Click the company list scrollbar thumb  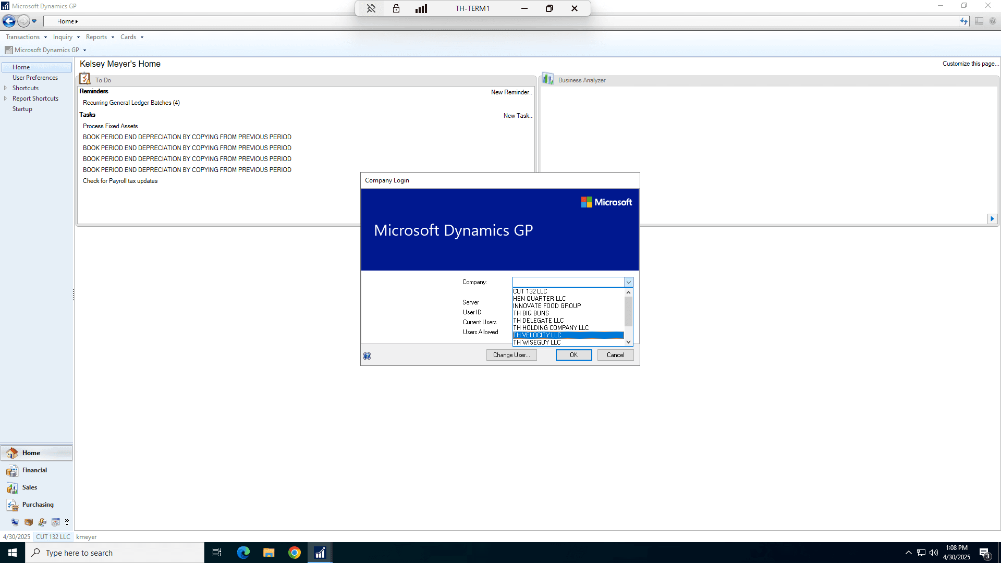[629, 311]
